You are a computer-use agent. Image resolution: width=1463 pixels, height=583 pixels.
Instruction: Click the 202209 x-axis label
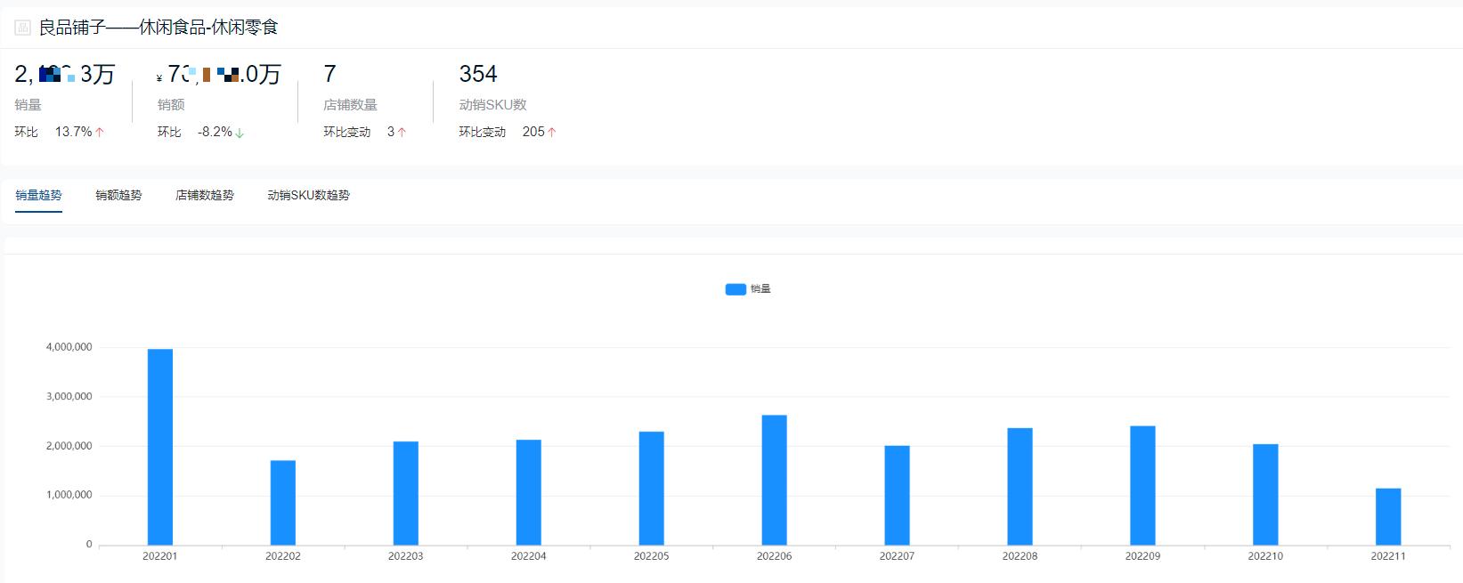pos(1142,556)
